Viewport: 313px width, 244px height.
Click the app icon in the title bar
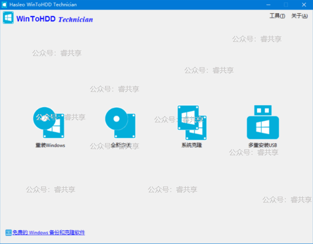4,5
